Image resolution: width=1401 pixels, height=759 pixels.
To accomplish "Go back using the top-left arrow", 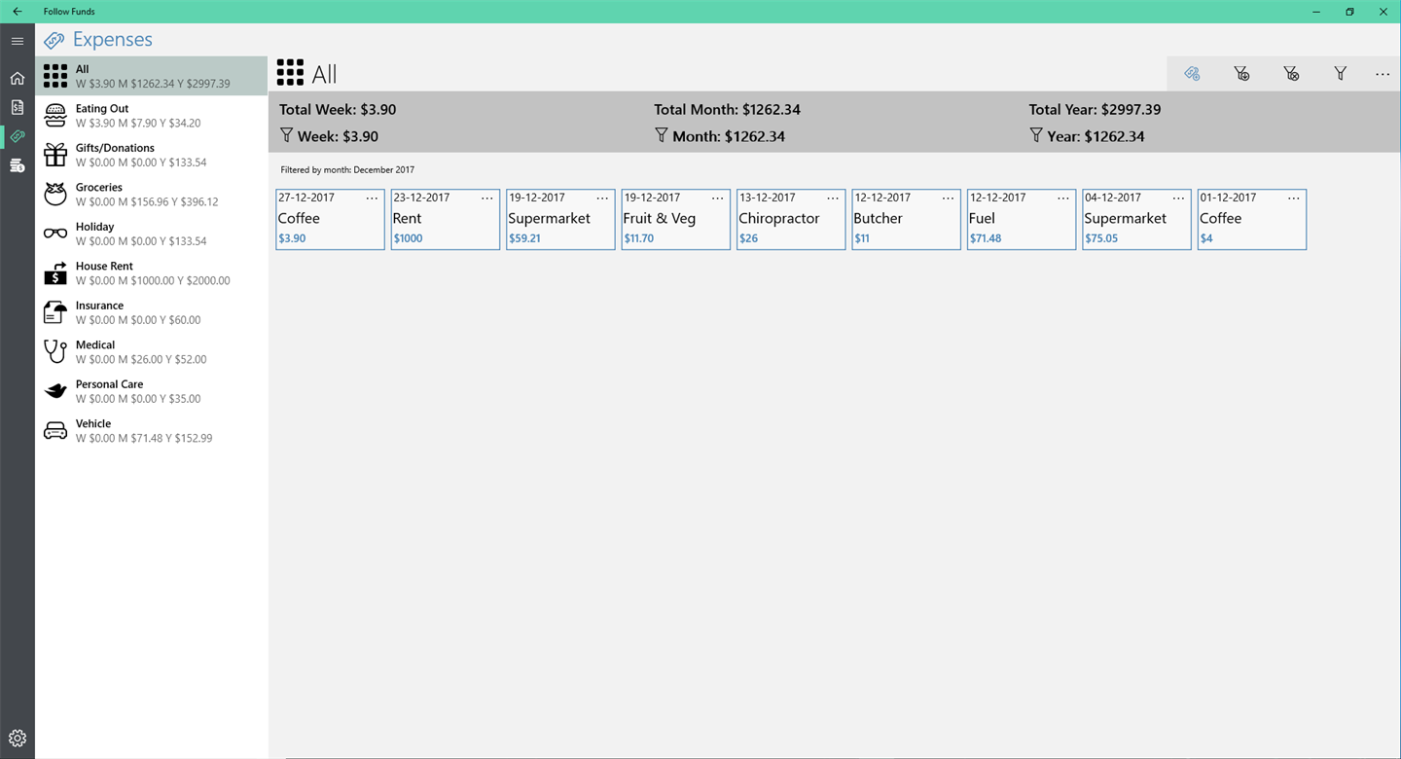I will pos(18,12).
